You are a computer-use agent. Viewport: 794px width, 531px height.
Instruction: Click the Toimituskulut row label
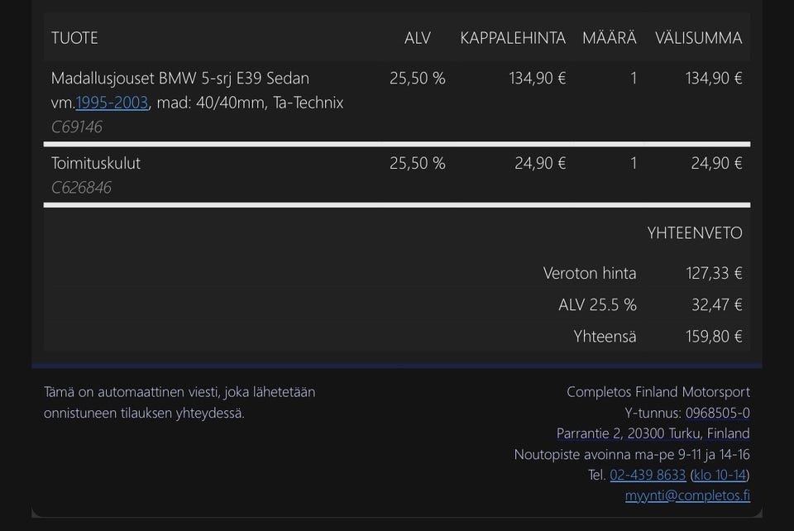click(x=96, y=163)
